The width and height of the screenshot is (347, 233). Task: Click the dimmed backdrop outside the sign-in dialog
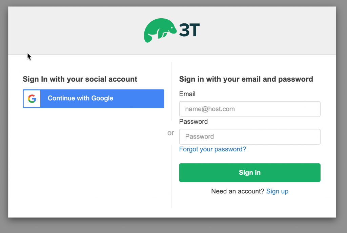(342, 116)
